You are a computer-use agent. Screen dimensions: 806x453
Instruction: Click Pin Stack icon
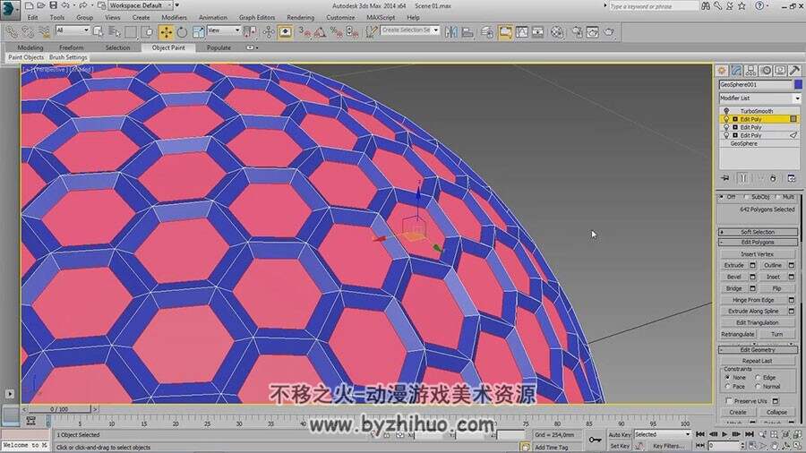coord(725,178)
